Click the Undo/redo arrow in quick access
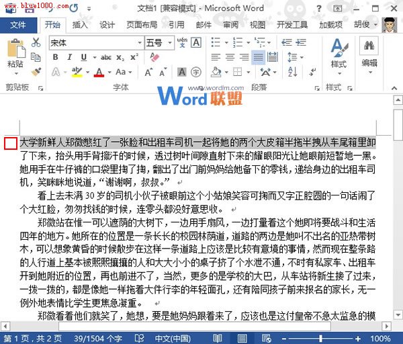403x344 pixels. click(74, 8)
